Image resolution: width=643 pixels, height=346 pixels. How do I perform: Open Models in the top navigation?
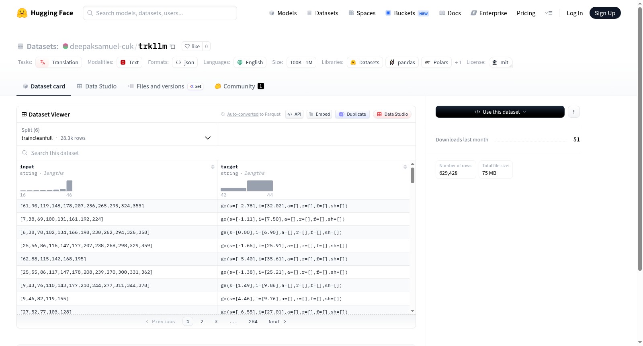pyautogui.click(x=283, y=13)
